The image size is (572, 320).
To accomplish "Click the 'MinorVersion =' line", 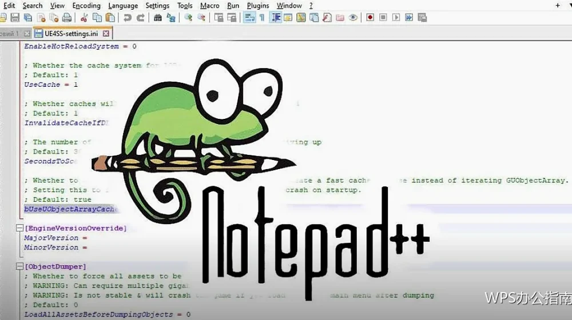I will 56,247.
